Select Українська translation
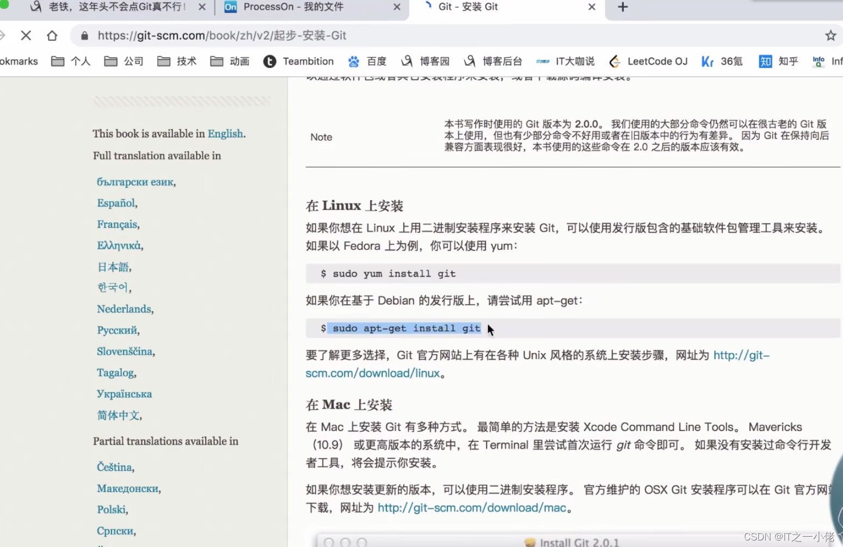Image resolution: width=843 pixels, height=547 pixels. coord(124,394)
